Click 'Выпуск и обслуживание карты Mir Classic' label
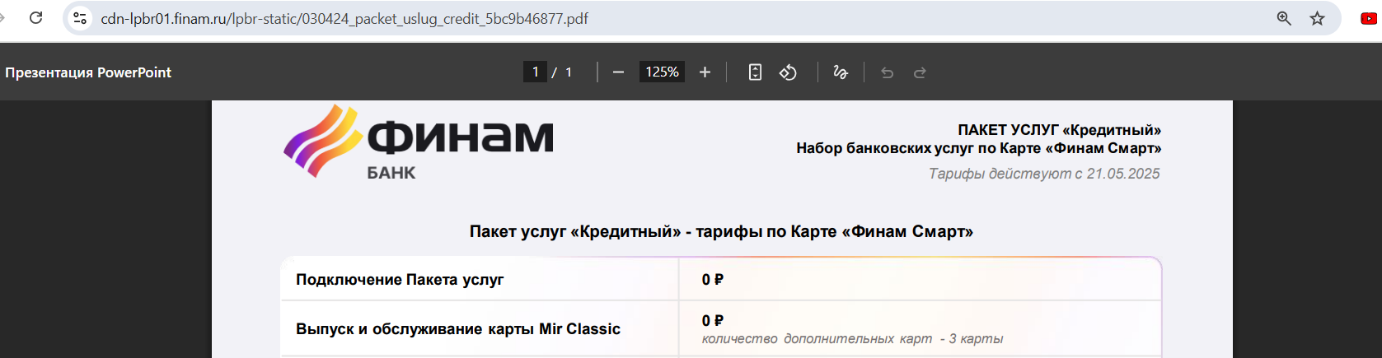Viewport: 1382px width, 358px height. pos(458,329)
